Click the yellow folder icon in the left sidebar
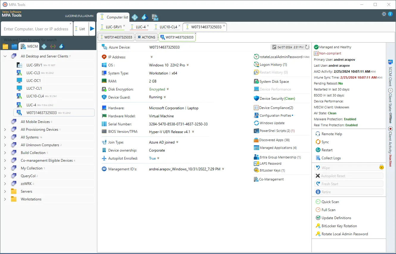Screen dimensions: 396x254 pos(5,46)
